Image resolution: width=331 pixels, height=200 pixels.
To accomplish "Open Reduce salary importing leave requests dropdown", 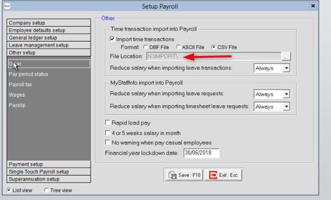I will [286, 94].
